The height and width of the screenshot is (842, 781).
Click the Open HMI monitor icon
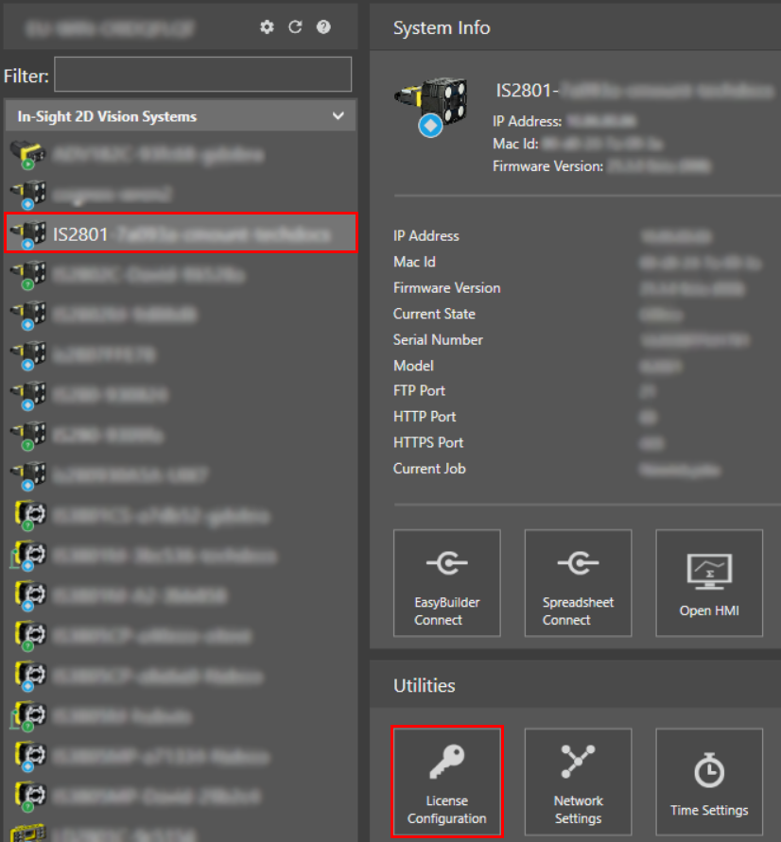709,573
